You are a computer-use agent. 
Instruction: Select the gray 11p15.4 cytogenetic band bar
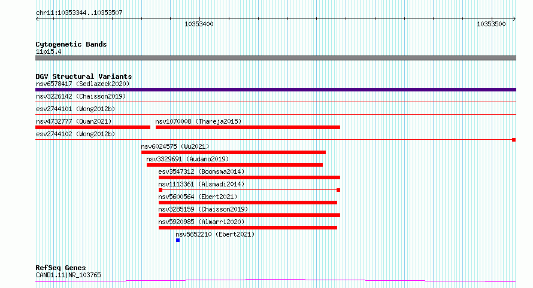click(x=275, y=58)
